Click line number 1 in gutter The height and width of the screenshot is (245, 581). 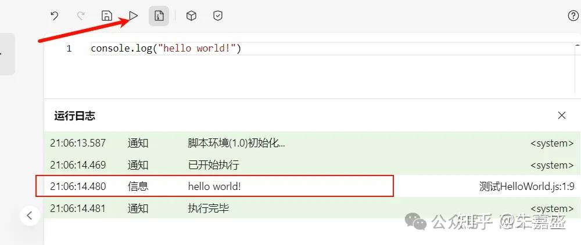69,49
